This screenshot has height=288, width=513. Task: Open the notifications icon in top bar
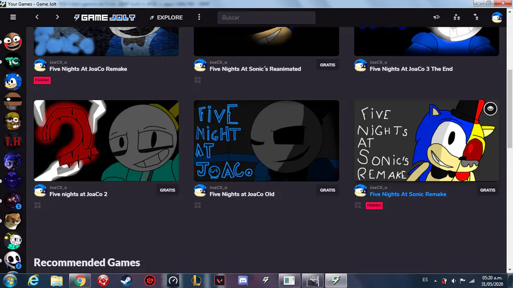(477, 17)
